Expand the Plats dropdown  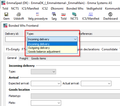point(59,103)
